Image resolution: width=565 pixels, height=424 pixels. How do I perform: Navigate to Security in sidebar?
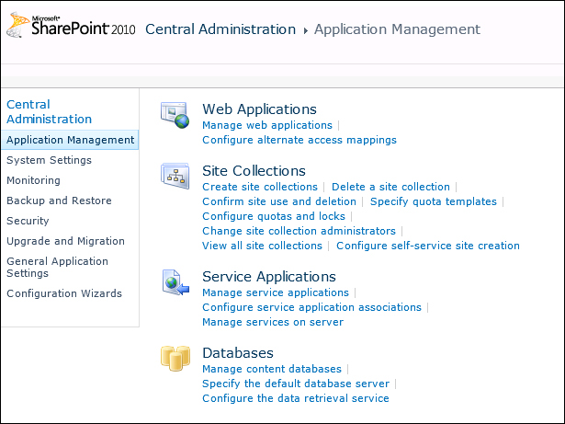click(28, 221)
